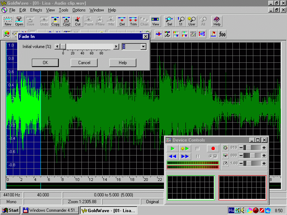The image size is (287, 215).
Task: Open the Initial volume combo box dropdown arrow
Action: (x=143, y=47)
